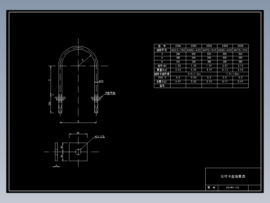Image resolution: width=270 pixels, height=203 pixels.
Task: Click the 1.55 material length cell
Action: click(178, 66)
